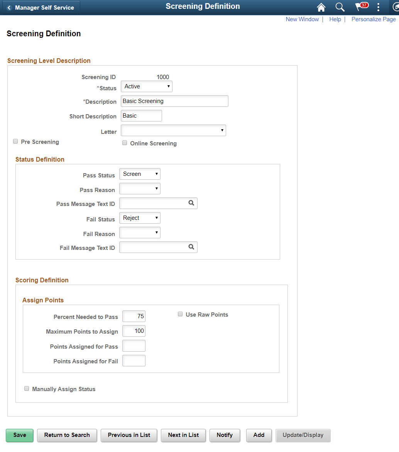Check the Manually Assign Status box
The height and width of the screenshot is (452, 399).
(x=26, y=388)
